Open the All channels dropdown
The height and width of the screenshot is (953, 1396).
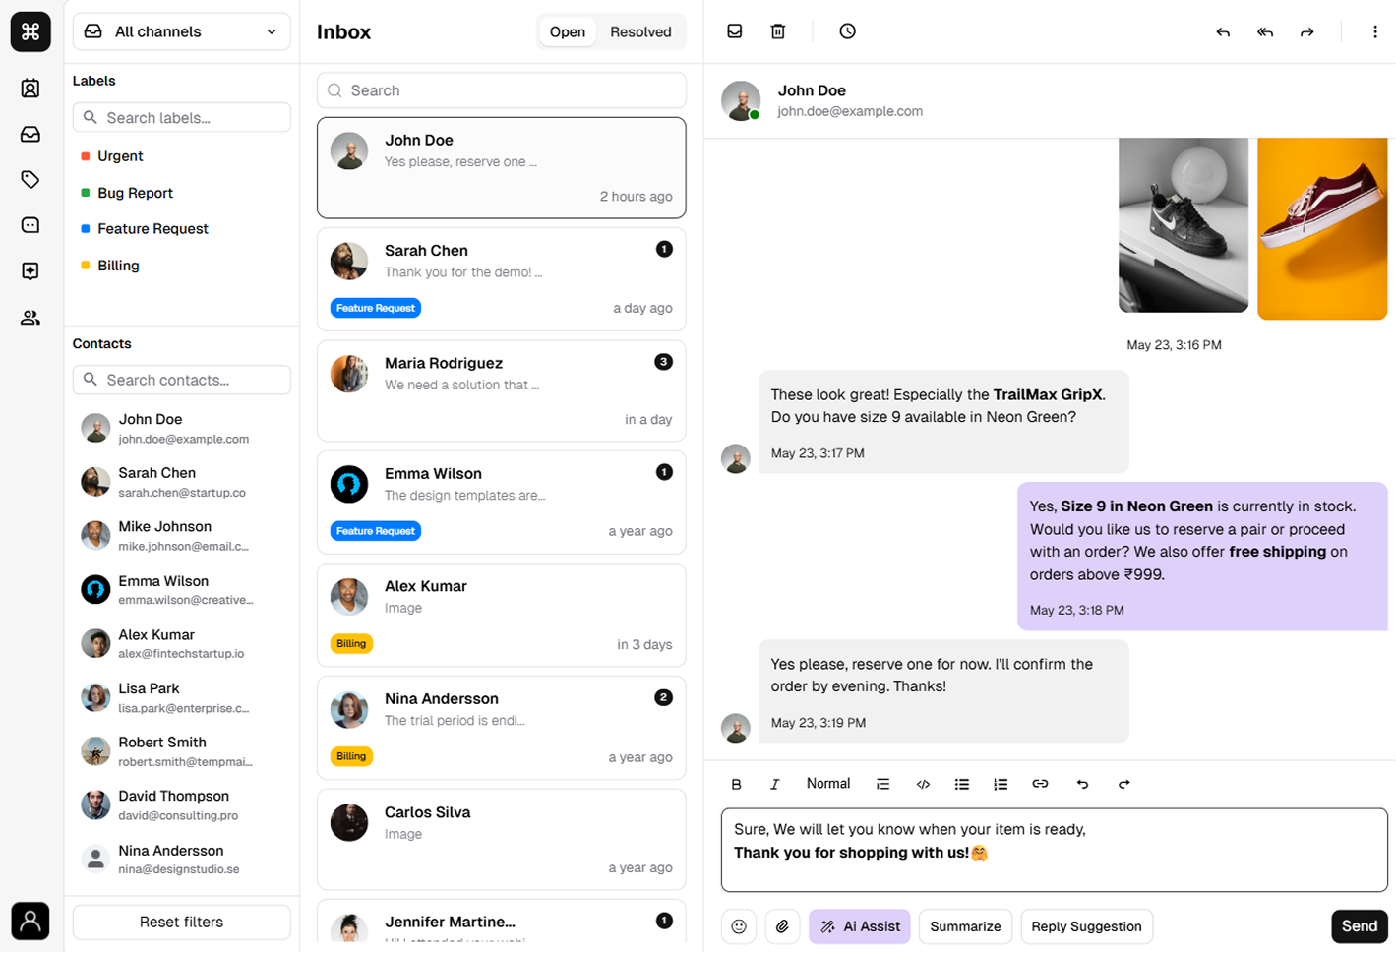pyautogui.click(x=182, y=31)
